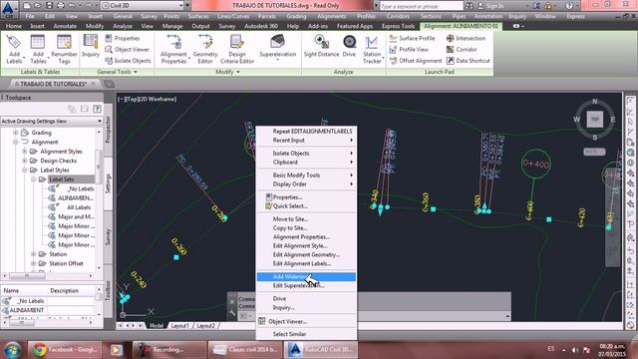Click the Save icon in quick access toolbar
638x359 pixels.
click(x=49, y=6)
